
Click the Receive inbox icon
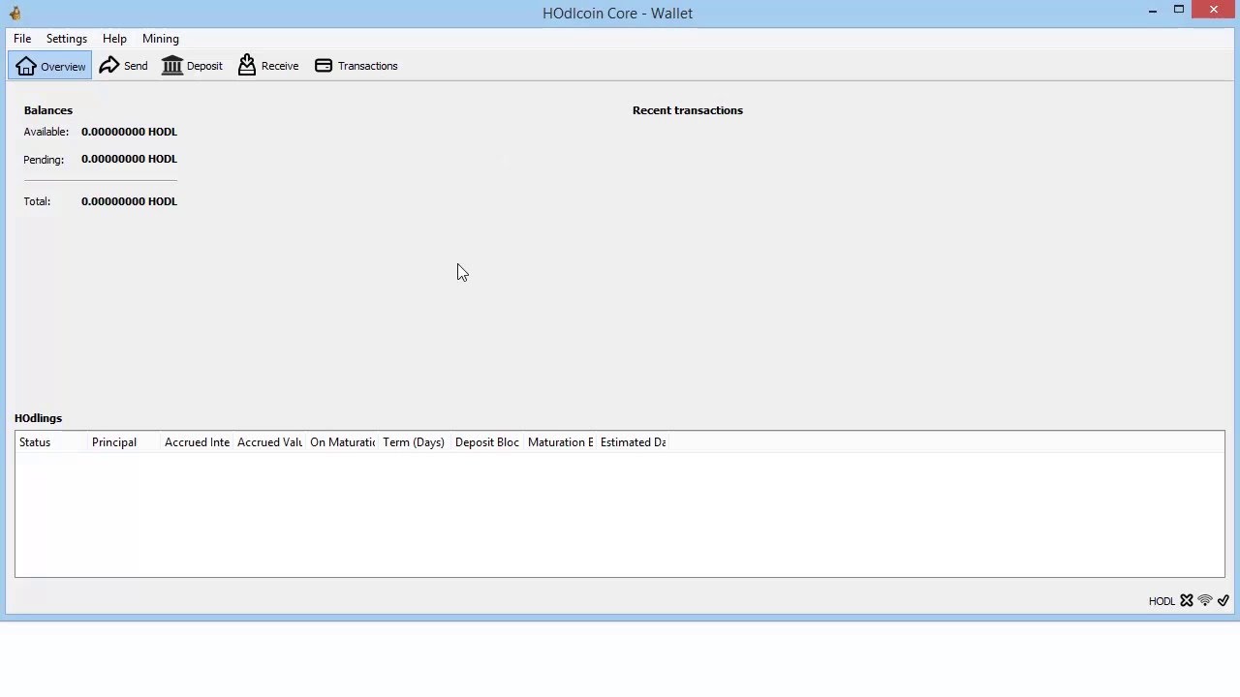[x=247, y=65]
